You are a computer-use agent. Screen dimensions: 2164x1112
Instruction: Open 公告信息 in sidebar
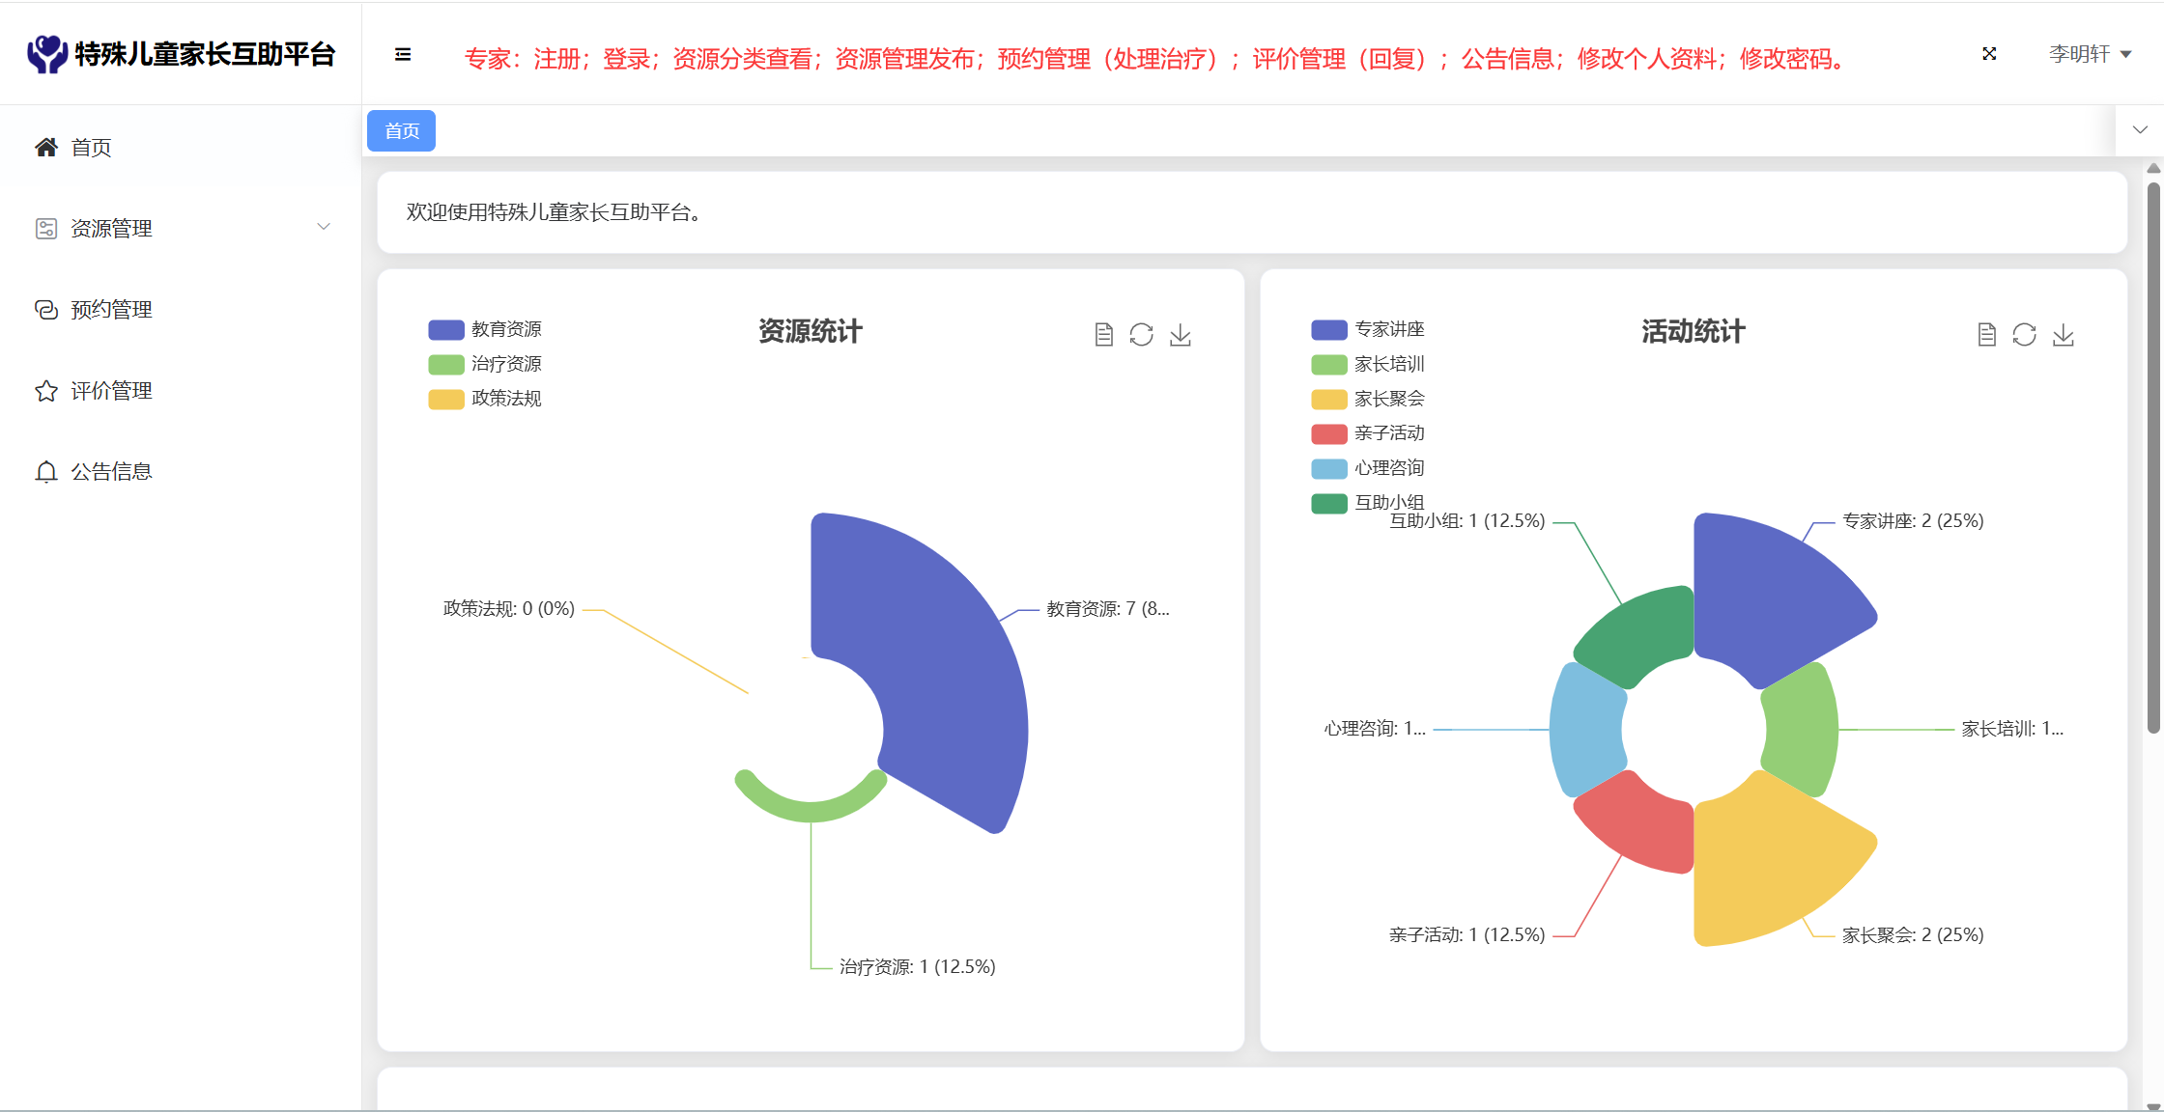point(111,472)
